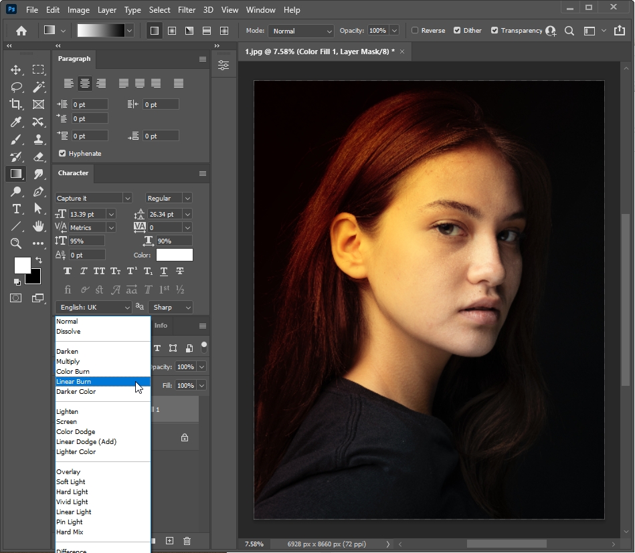The image size is (635, 553).
Task: Open the Filter menu
Action: click(x=187, y=10)
